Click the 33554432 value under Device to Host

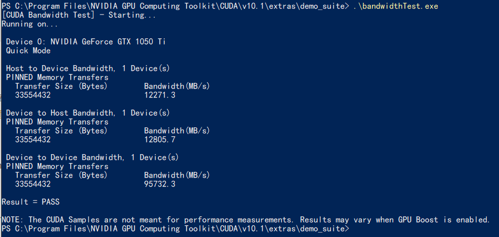pyautogui.click(x=33, y=140)
